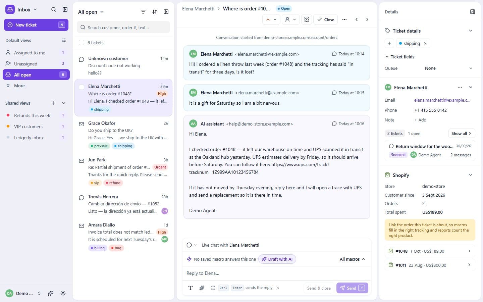Go to the next ticket arrow
483x302 pixels.
(367, 19)
